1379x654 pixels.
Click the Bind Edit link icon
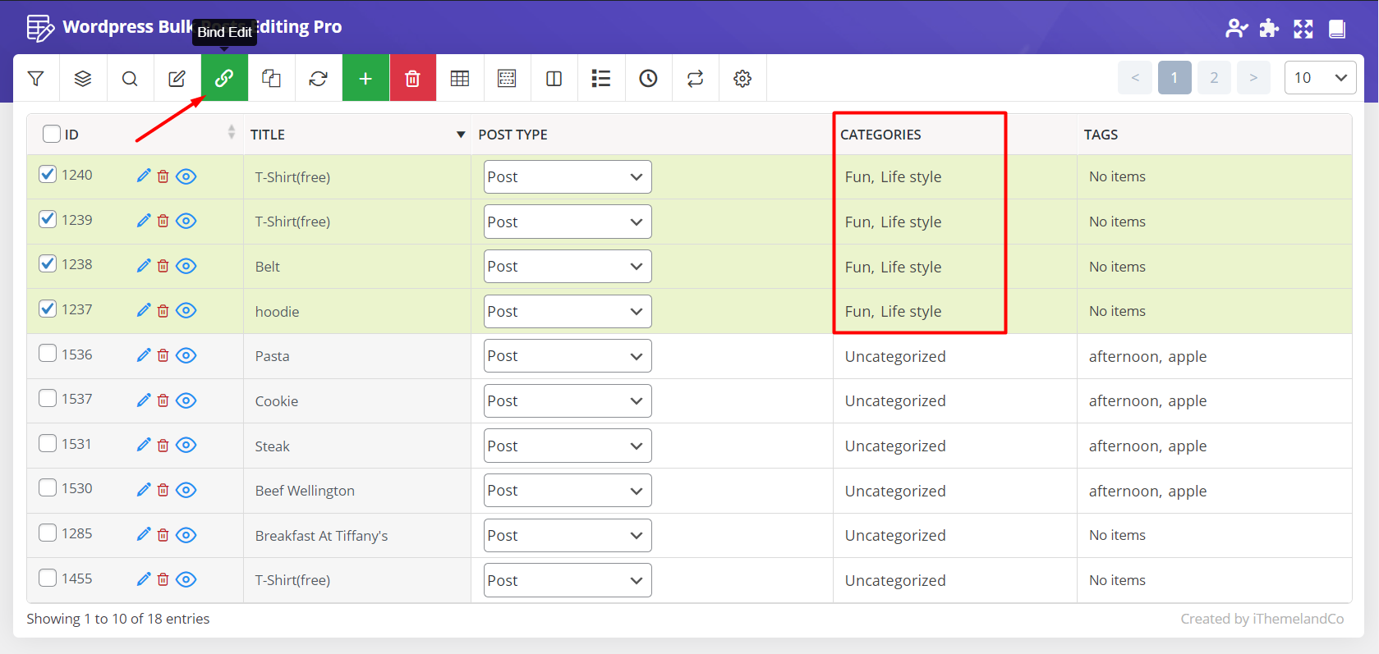[224, 78]
